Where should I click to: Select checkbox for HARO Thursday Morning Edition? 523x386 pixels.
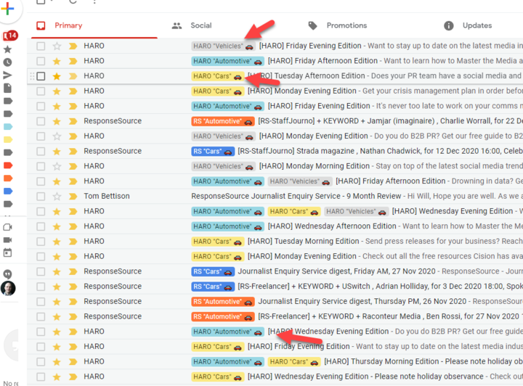click(41, 361)
